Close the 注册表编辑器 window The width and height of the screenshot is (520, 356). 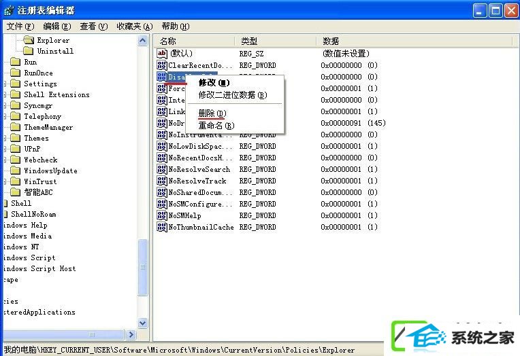pos(511,11)
